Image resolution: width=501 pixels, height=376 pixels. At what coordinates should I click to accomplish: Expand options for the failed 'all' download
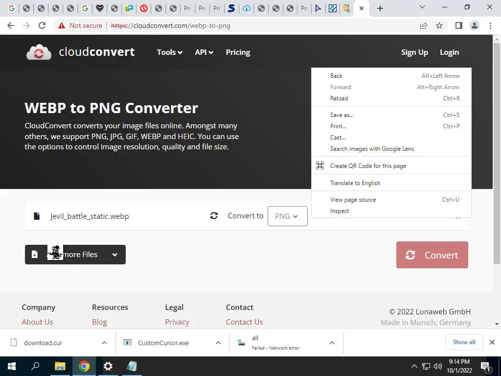[332, 343]
